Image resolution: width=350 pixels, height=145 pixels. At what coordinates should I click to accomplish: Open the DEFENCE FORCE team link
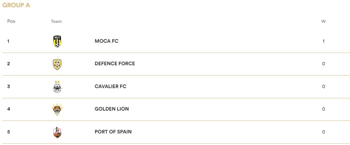pos(115,64)
